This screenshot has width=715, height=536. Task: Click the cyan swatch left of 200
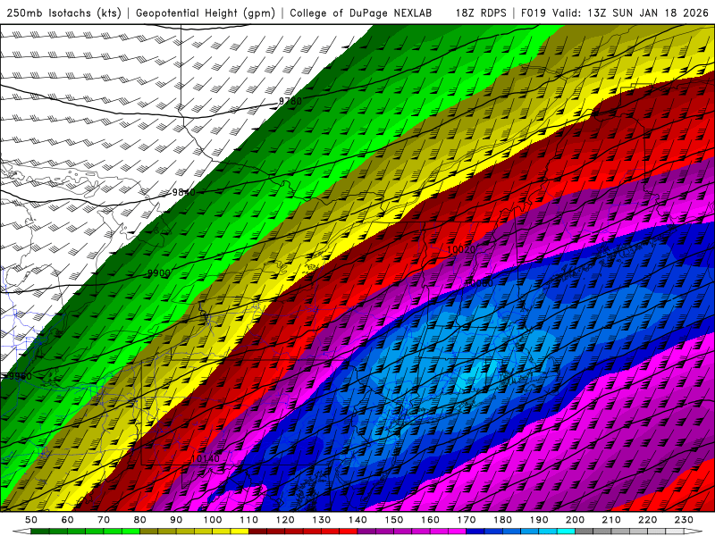pyautogui.click(x=566, y=532)
